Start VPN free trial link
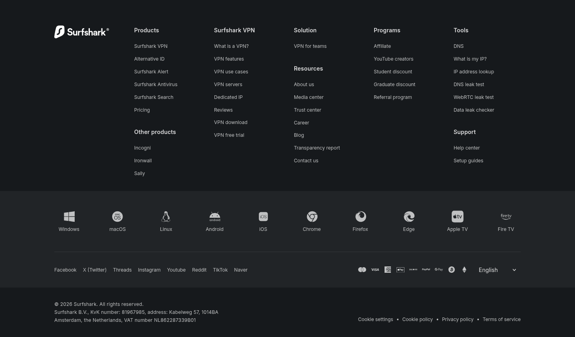575x337 pixels. (229, 135)
